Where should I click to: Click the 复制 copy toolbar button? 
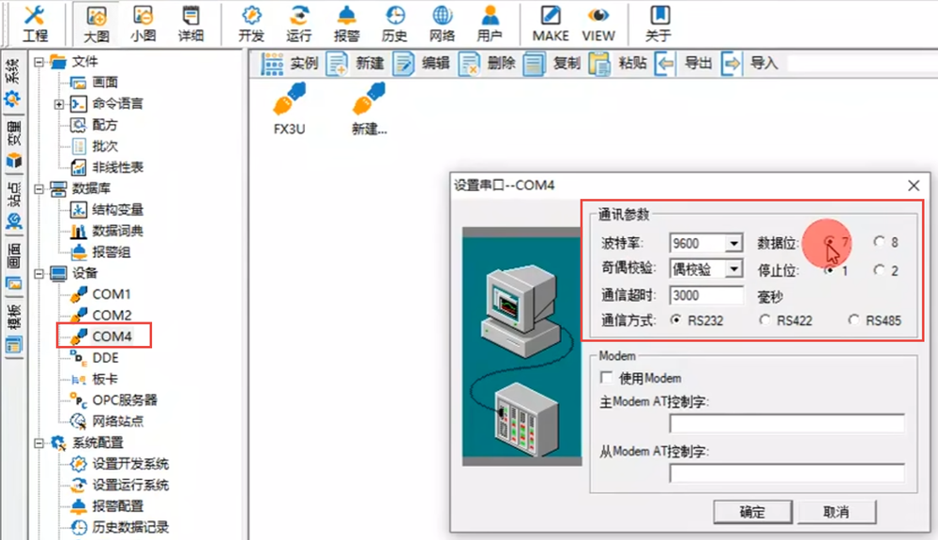[x=552, y=64]
